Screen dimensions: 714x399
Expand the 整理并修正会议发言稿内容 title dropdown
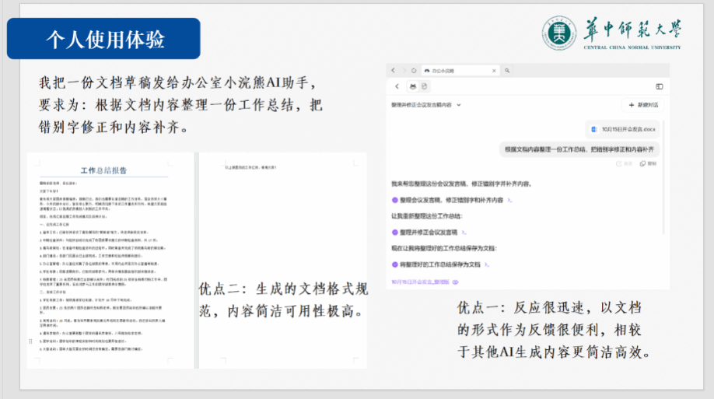tap(459, 104)
